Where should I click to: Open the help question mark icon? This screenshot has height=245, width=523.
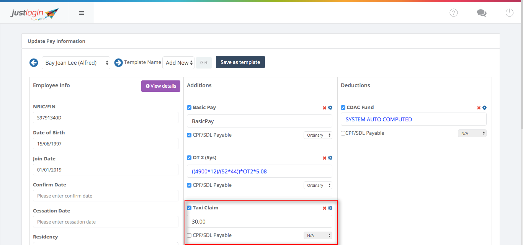[x=454, y=13]
